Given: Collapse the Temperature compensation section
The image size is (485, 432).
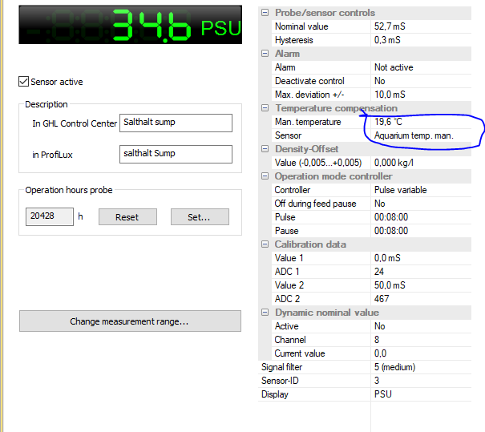Looking at the screenshot, I should [265, 108].
